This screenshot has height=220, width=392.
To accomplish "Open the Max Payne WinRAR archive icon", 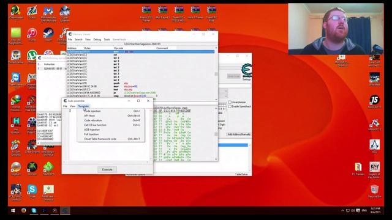I will click(x=162, y=11).
